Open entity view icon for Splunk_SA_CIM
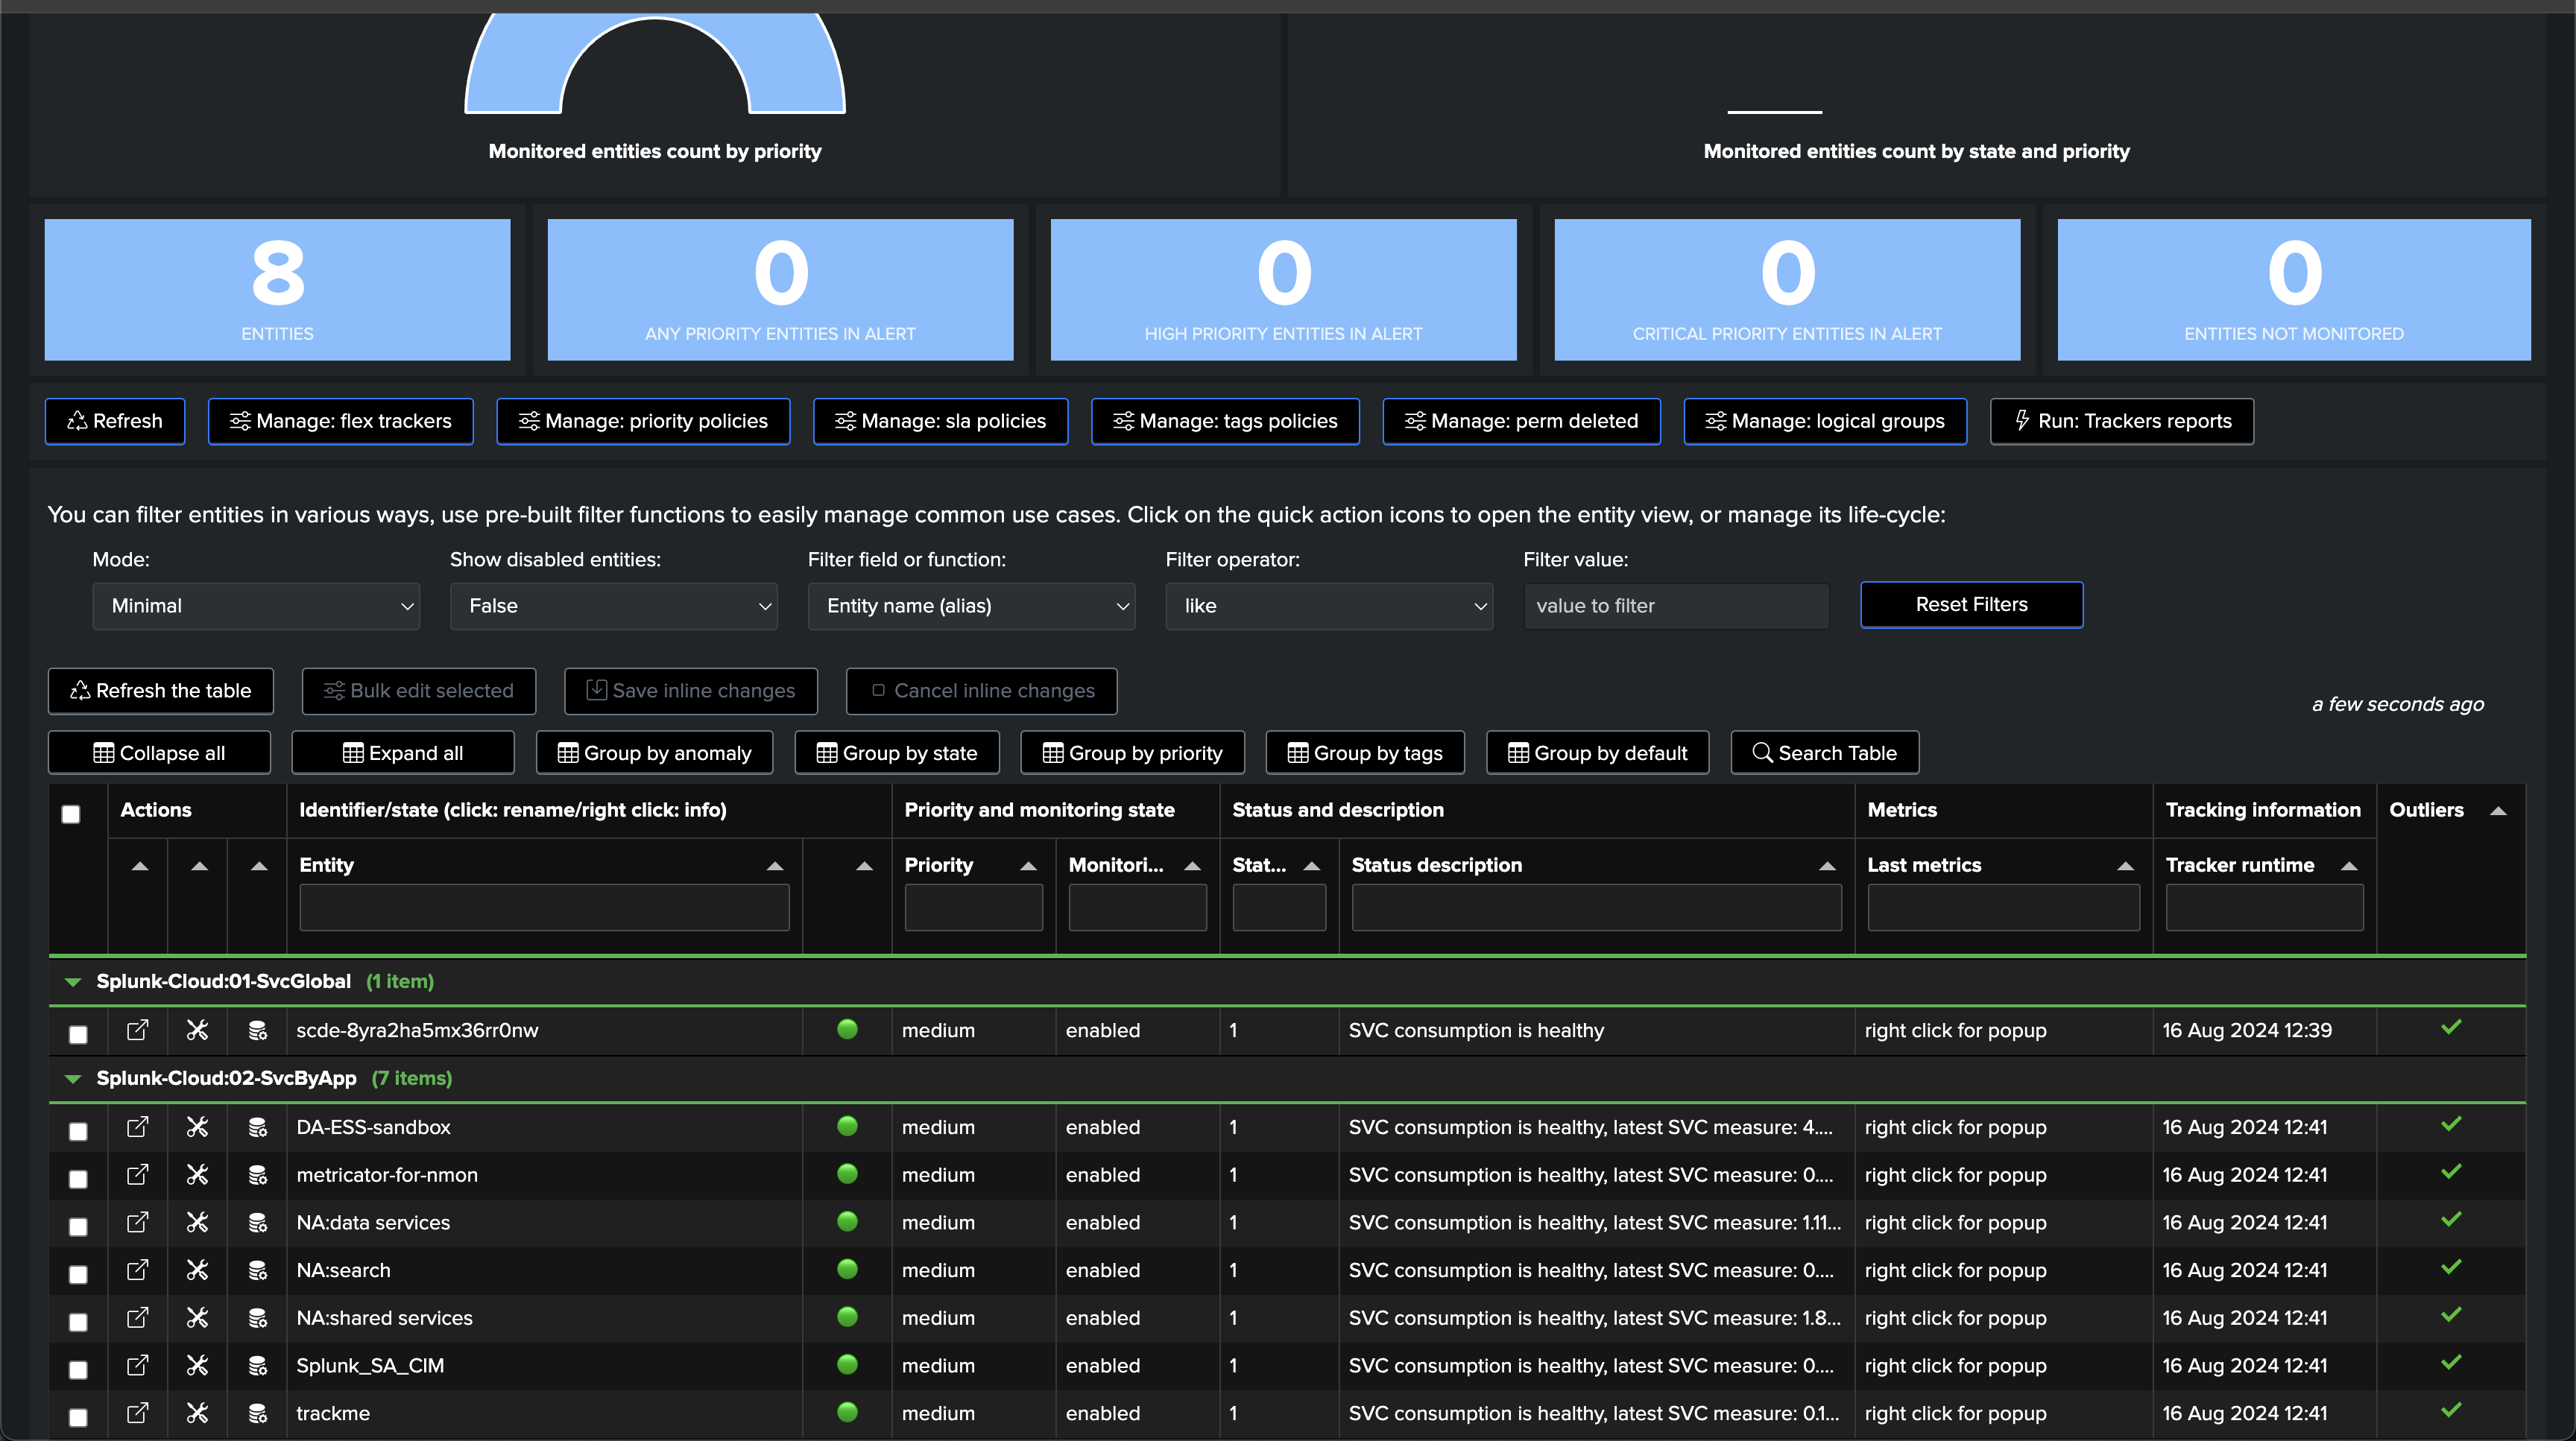Screen dimensions: 2576x1441 [x=138, y=1365]
